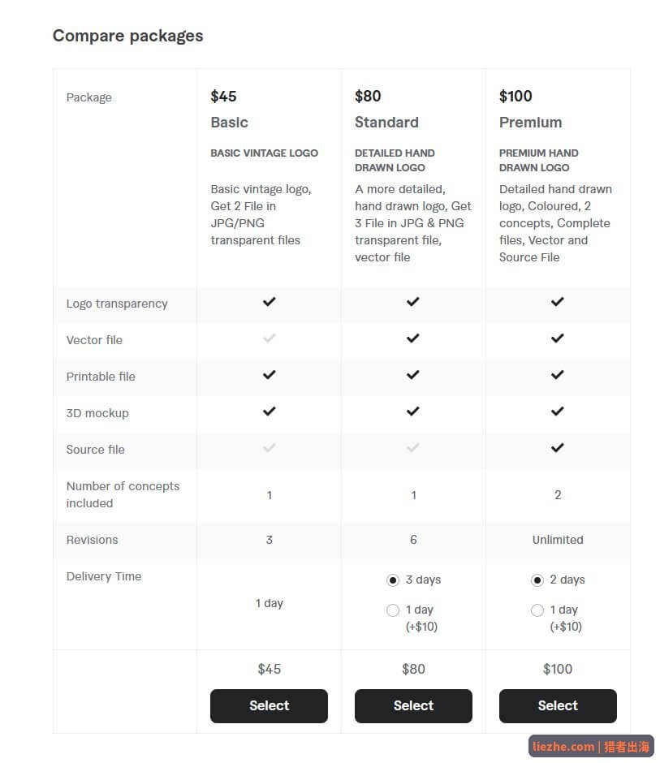The width and height of the screenshot is (660, 763).
Task: Click Basic's Logo transparency checkmark
Action: pyautogui.click(x=270, y=302)
